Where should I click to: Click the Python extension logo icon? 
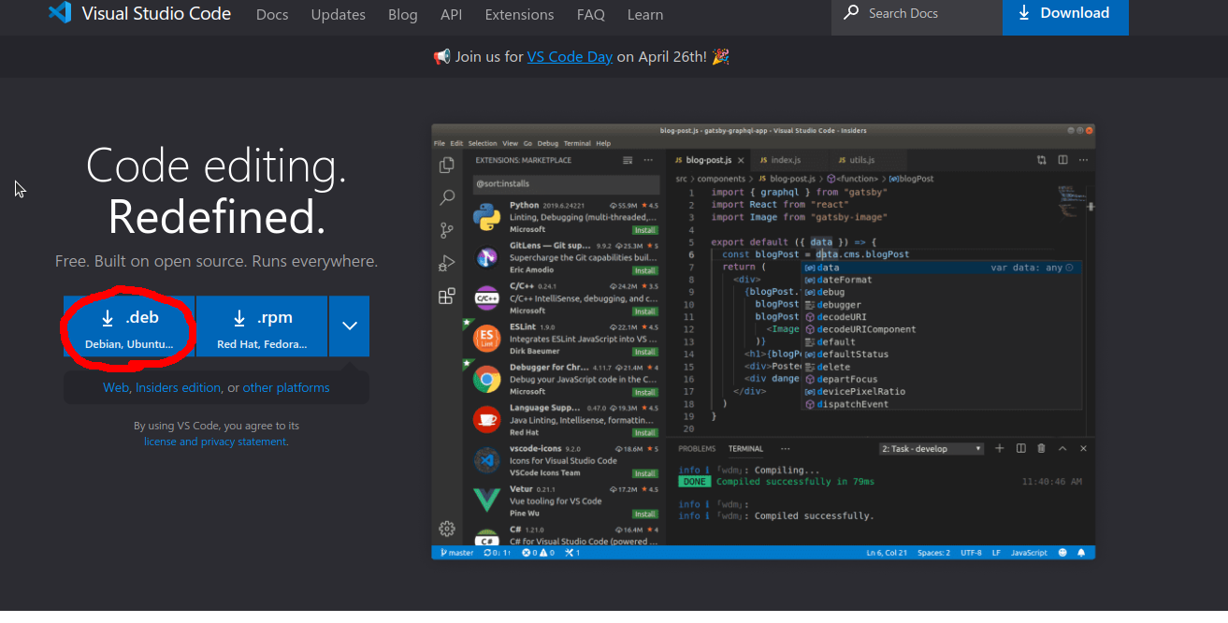click(486, 217)
